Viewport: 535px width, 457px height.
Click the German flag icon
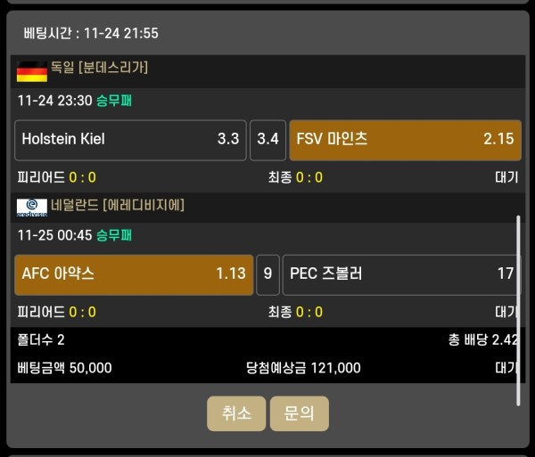32,70
